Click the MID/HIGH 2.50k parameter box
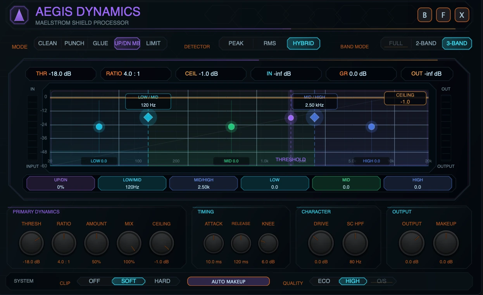The image size is (483, 295). (204, 183)
